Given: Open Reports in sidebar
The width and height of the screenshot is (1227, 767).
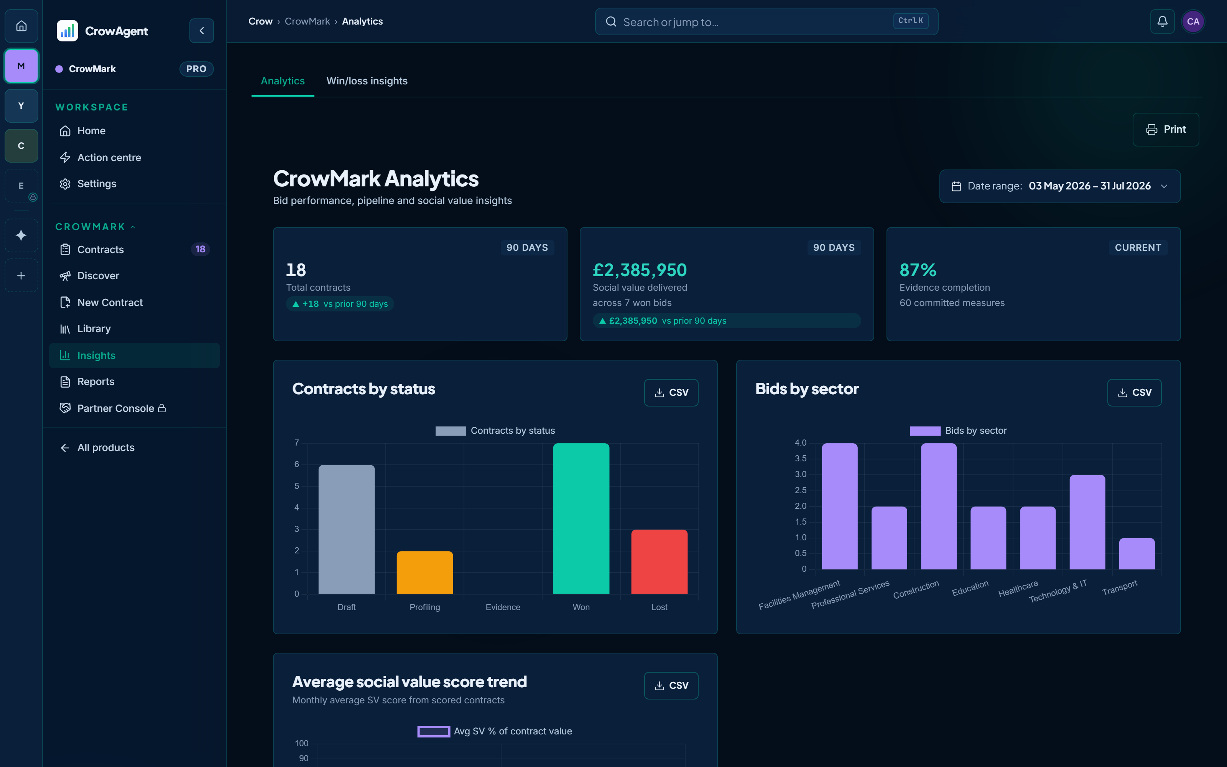Looking at the screenshot, I should click(x=134, y=382).
